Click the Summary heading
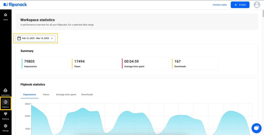This screenshot has height=135, width=264. [x=27, y=51]
